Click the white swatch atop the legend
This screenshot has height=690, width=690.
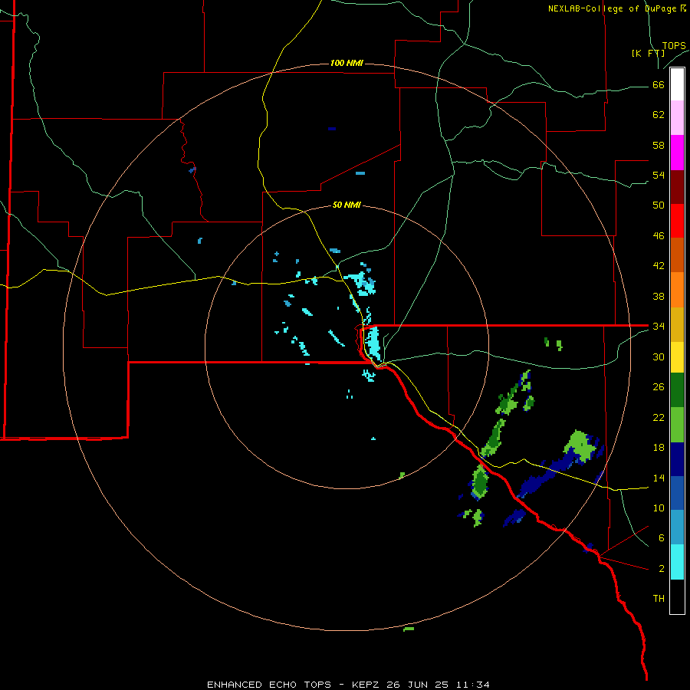677,84
